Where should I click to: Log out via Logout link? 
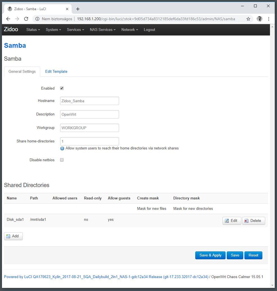(149, 30)
